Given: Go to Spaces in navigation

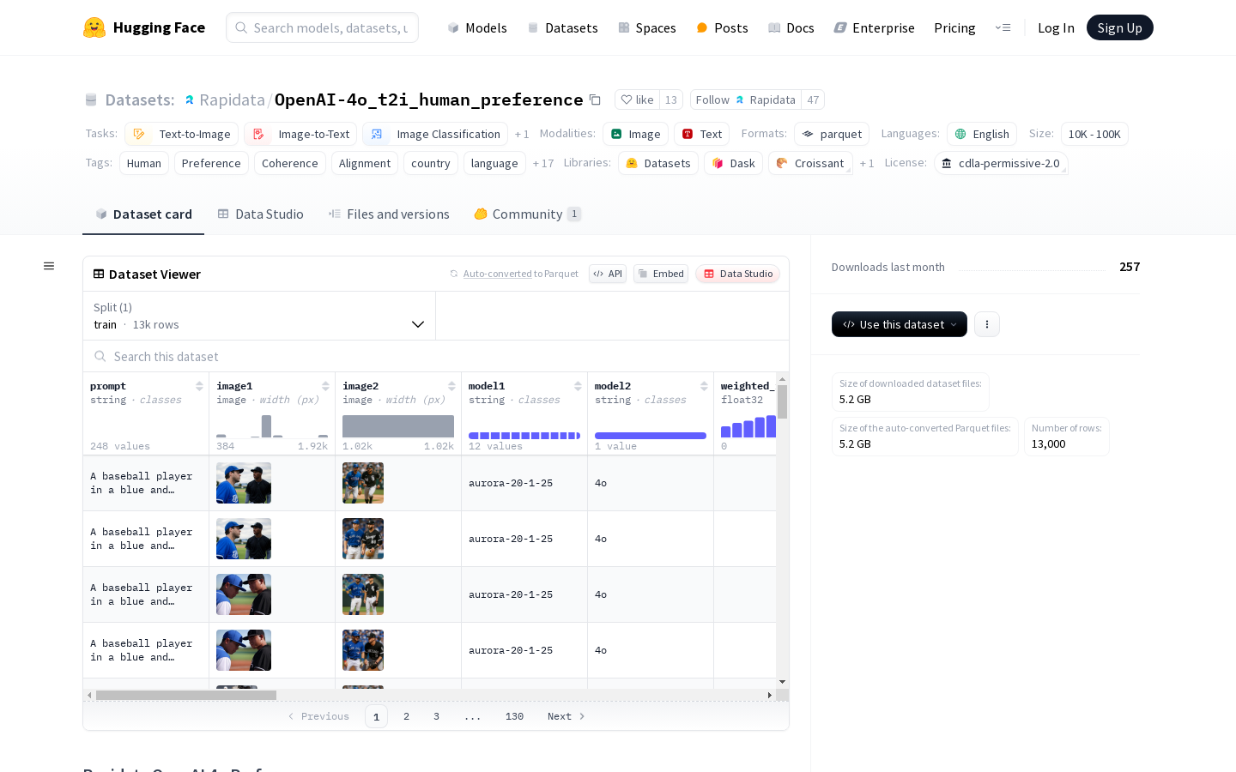Looking at the screenshot, I should tap(647, 27).
